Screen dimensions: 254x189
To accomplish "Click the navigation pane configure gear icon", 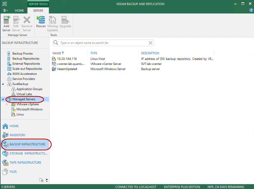I will [x=42, y=180].
